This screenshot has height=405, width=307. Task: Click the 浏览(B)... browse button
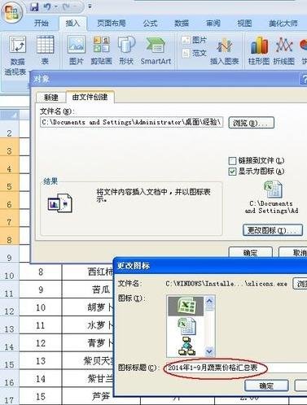click(x=251, y=123)
